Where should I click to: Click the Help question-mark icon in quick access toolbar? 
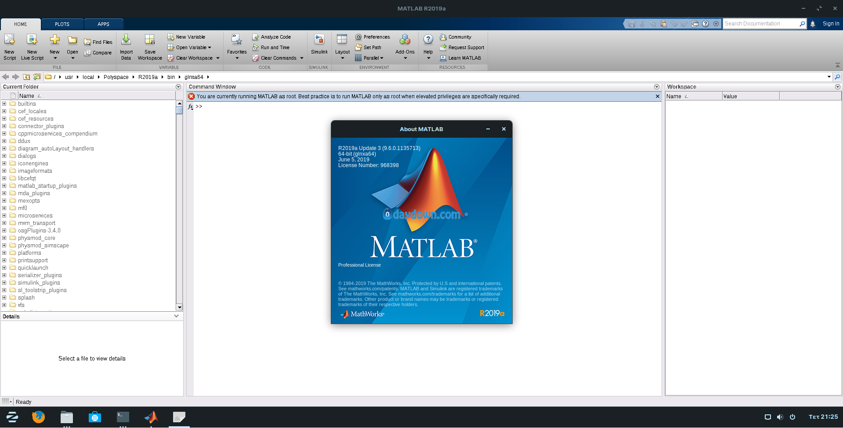point(706,24)
